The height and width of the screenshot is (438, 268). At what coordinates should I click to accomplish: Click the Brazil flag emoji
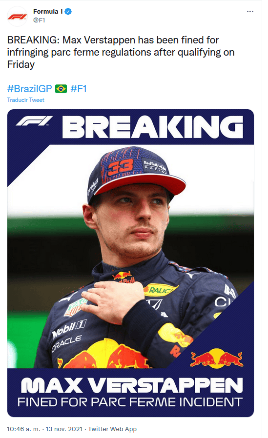61,89
